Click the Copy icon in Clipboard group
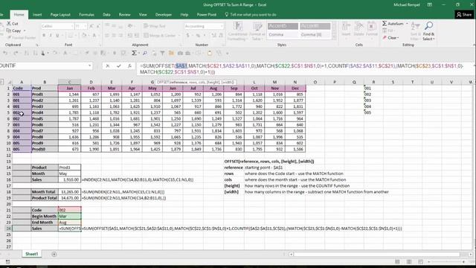 click(8, 31)
